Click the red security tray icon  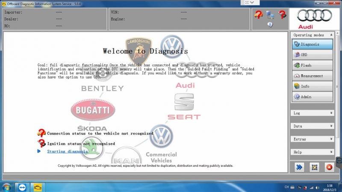305,188
